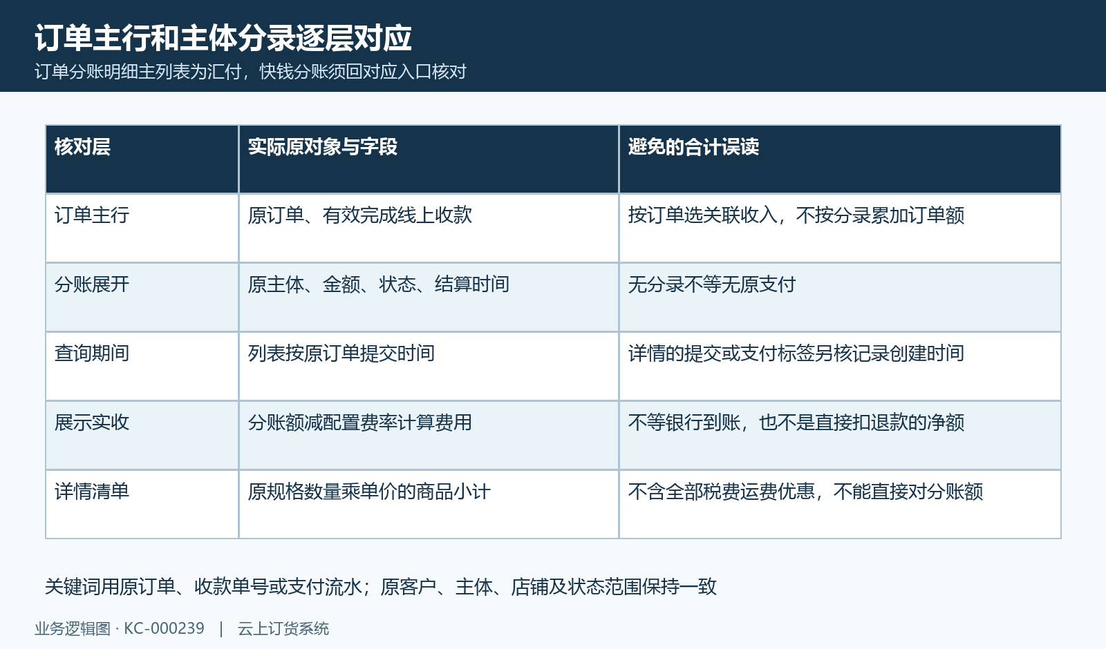The image size is (1106, 649).
Task: Click the 实际原对象与字段 column header
Action: click(x=429, y=159)
